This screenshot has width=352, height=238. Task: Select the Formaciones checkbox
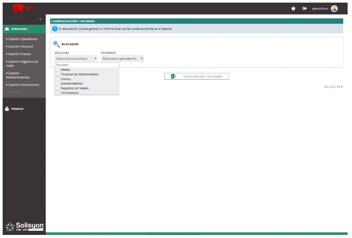click(58, 93)
